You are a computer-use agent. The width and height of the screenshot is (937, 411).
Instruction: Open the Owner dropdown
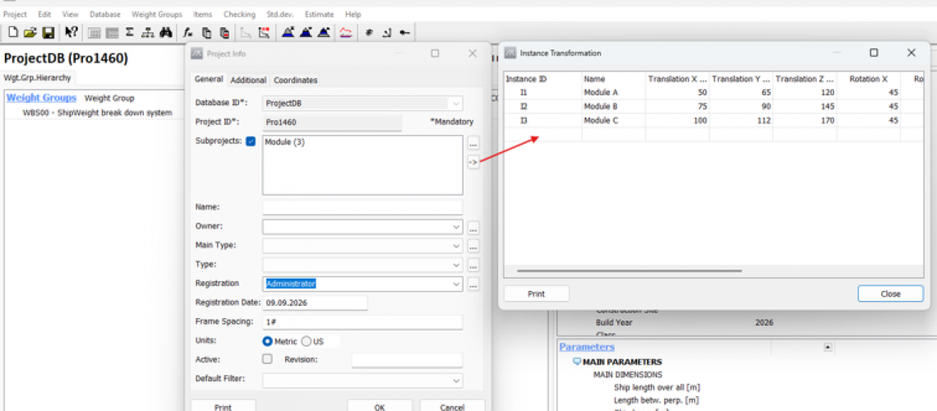point(456,227)
